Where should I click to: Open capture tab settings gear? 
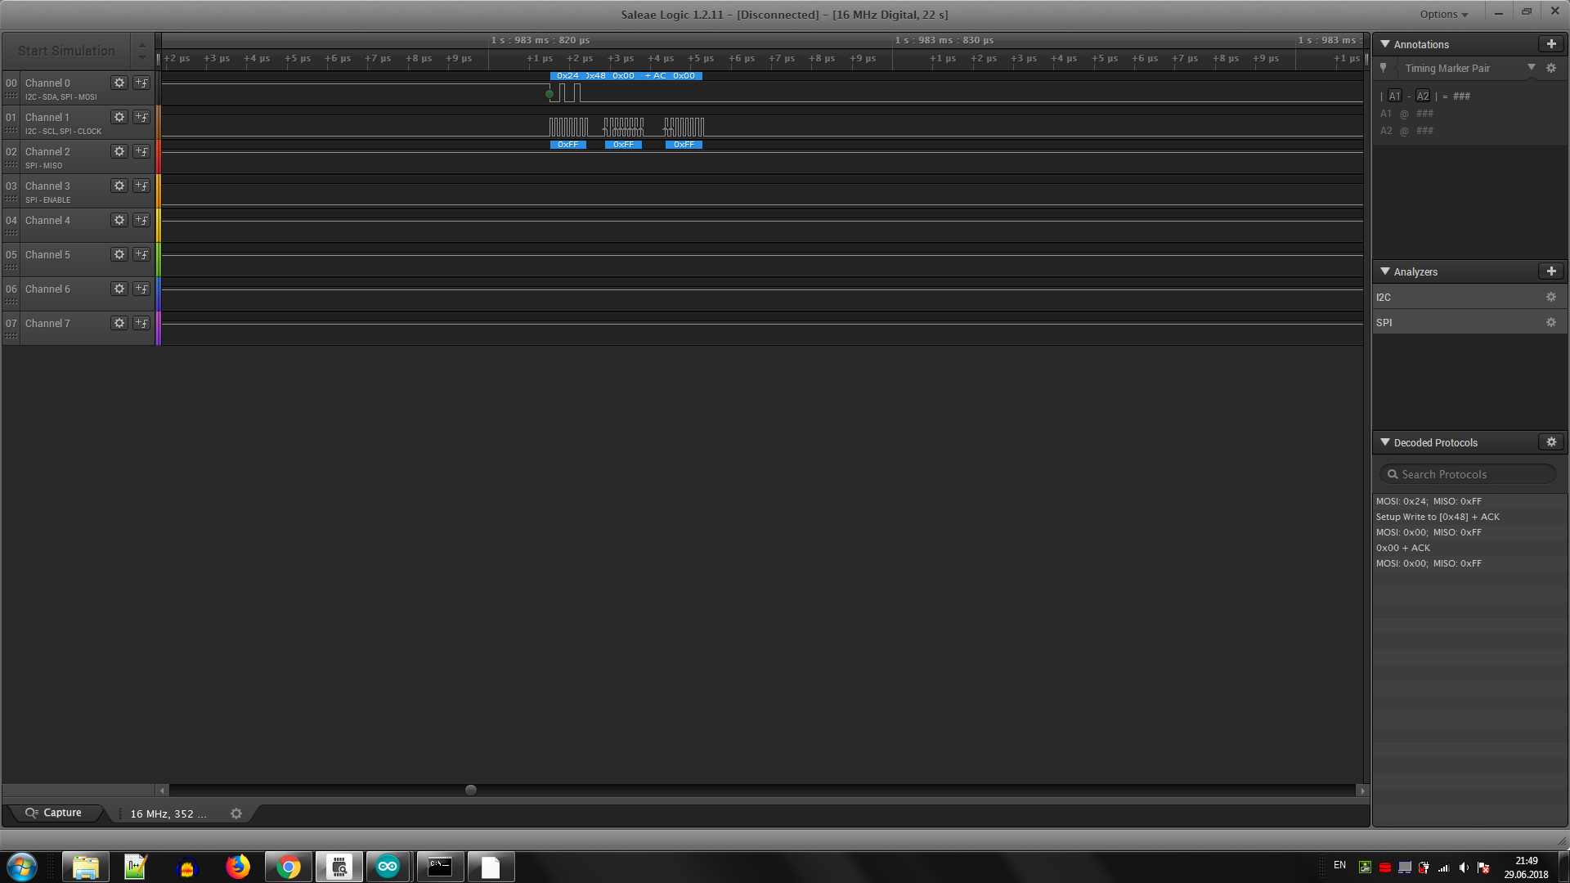(236, 814)
